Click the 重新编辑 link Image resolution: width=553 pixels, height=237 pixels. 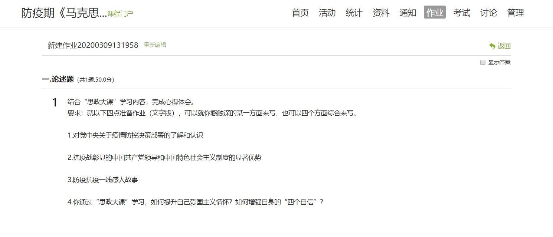pyautogui.click(x=155, y=45)
